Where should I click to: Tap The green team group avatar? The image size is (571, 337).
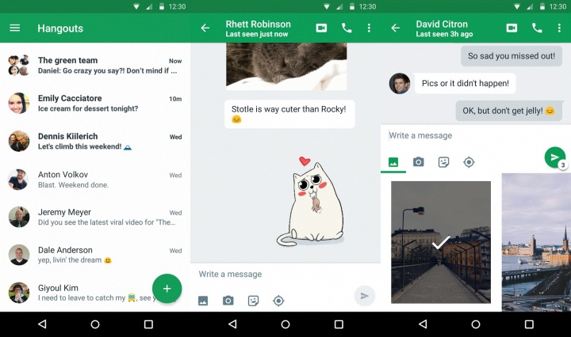(19, 66)
